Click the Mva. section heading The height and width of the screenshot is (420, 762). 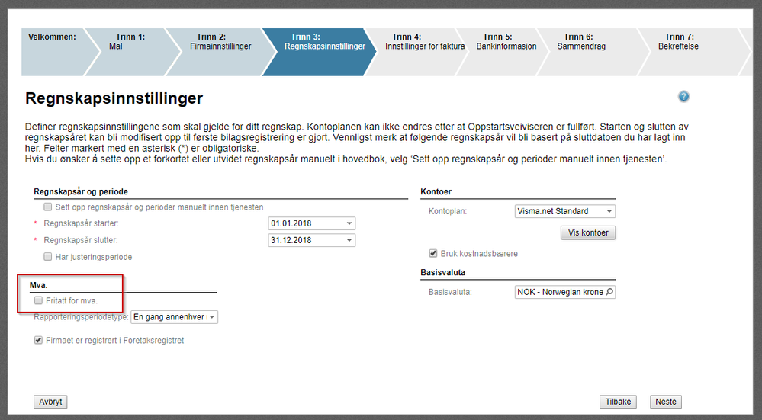38,285
